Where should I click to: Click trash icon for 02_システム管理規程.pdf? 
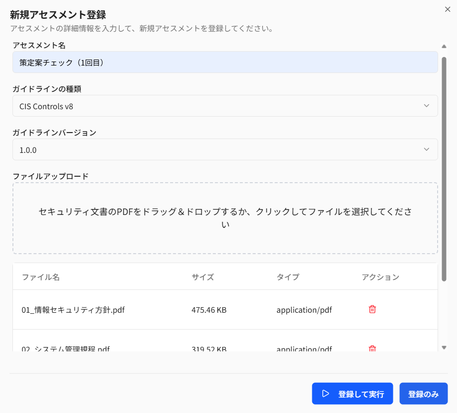[x=372, y=348]
